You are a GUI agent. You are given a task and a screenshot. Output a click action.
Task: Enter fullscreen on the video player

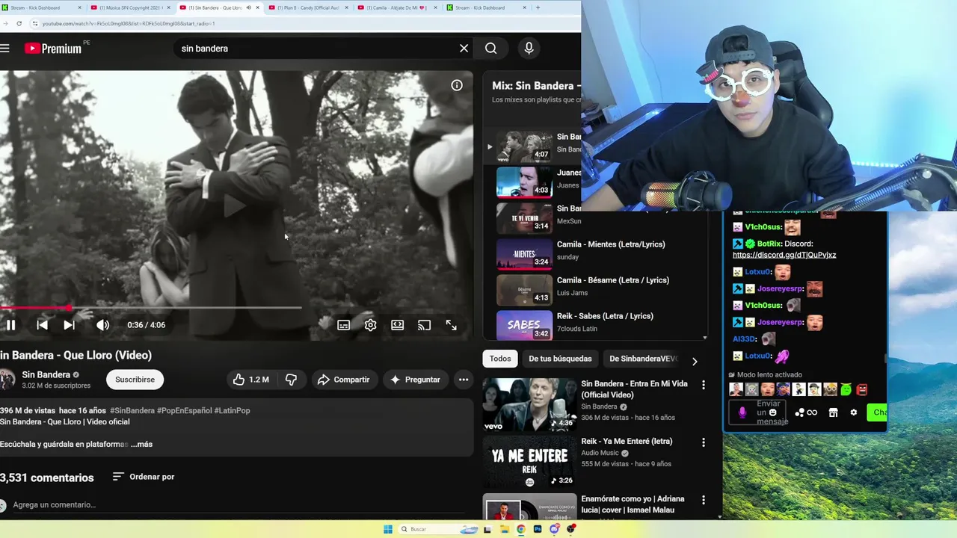pyautogui.click(x=451, y=325)
